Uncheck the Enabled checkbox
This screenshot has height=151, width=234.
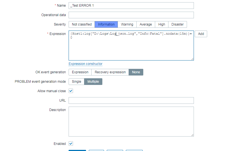tap(71, 144)
